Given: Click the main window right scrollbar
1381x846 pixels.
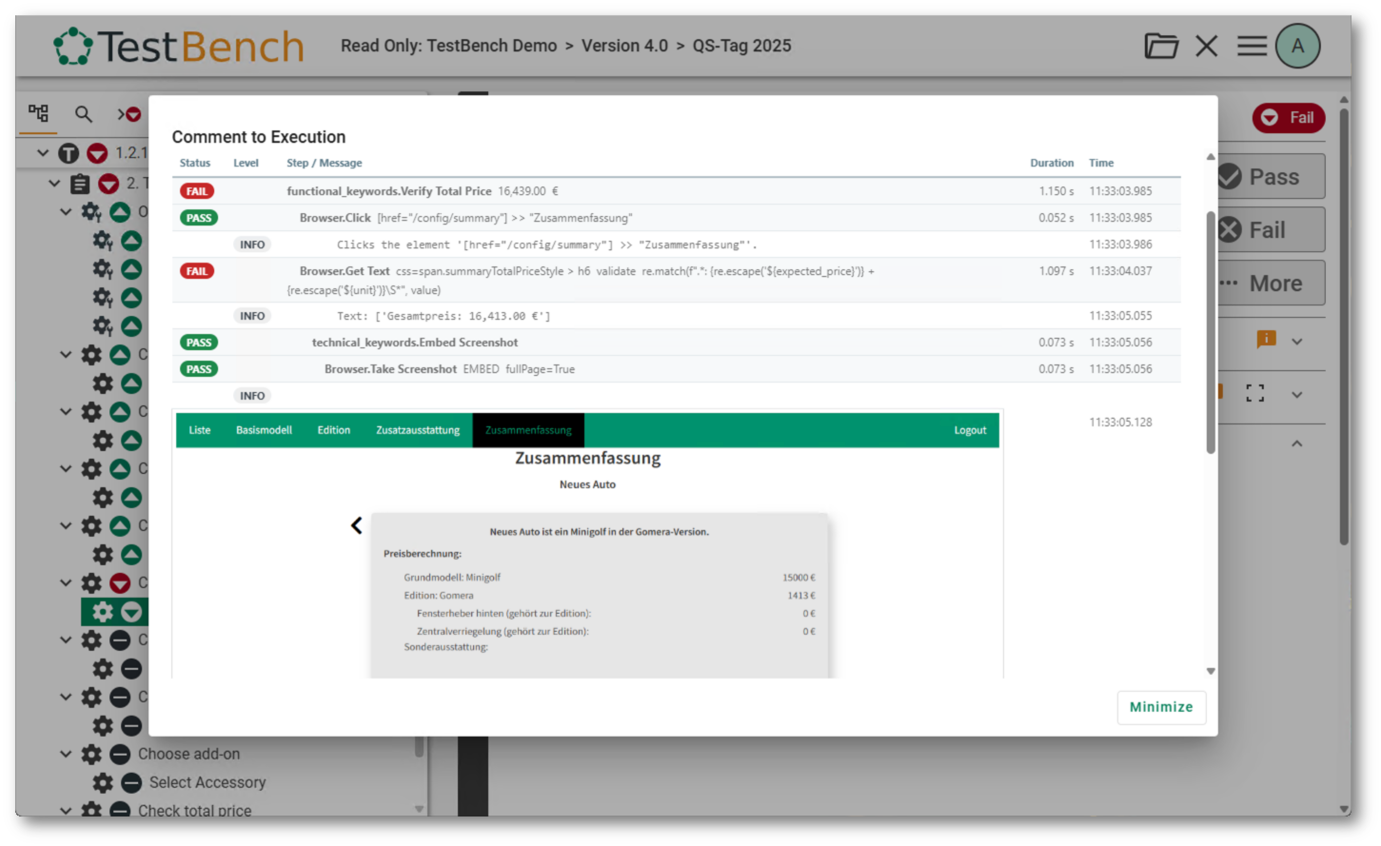Looking at the screenshot, I should coord(1343,326).
